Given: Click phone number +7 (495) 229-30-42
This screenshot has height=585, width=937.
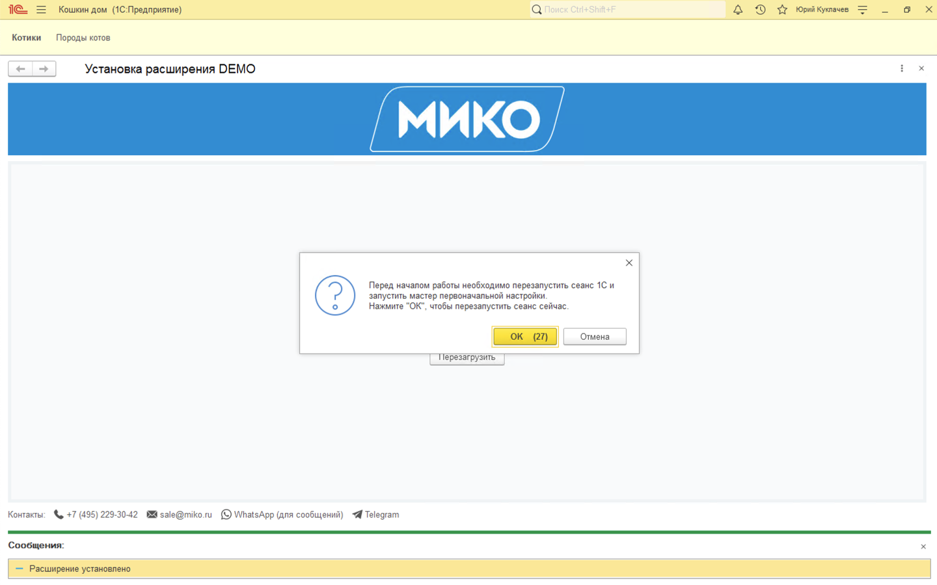Looking at the screenshot, I should click(102, 515).
